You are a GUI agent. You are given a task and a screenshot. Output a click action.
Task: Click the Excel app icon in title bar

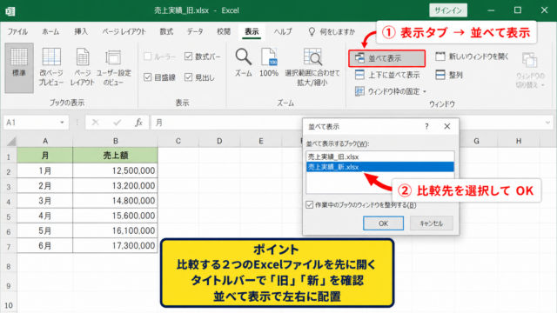pyautogui.click(x=10, y=11)
